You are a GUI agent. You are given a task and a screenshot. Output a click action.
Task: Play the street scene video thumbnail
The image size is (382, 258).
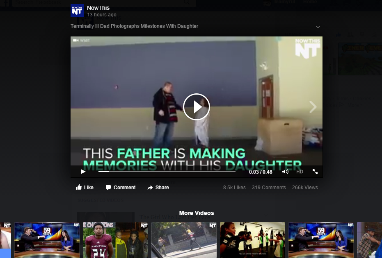point(184,240)
